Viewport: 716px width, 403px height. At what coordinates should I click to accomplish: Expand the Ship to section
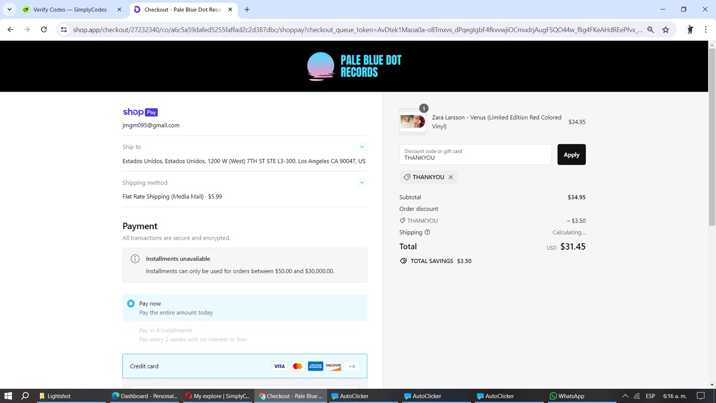[362, 147]
